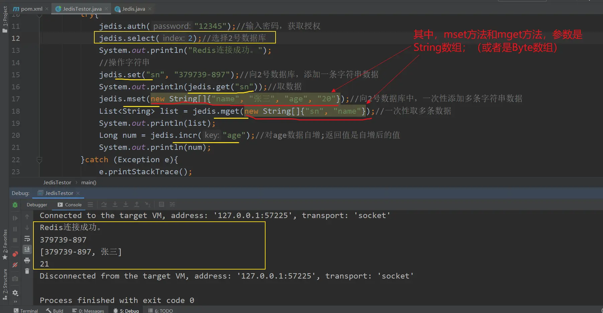Click the Resume Program icon
This screenshot has height=313, width=603.
(x=15, y=218)
